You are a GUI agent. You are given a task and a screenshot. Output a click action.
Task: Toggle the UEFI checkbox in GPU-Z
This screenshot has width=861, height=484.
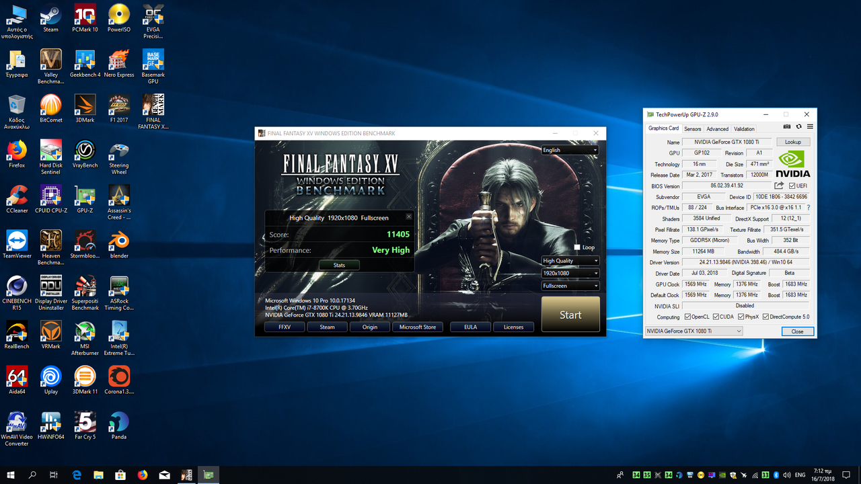click(x=792, y=186)
